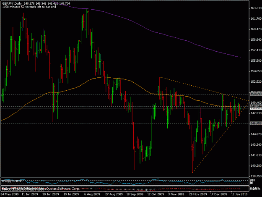Select the 138.750 price axis label
The height and width of the screenshot is (197, 262).
256,176
